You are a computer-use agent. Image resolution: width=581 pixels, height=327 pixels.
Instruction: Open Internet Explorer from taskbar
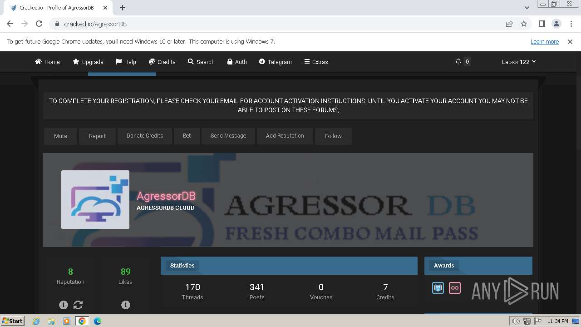(x=36, y=321)
